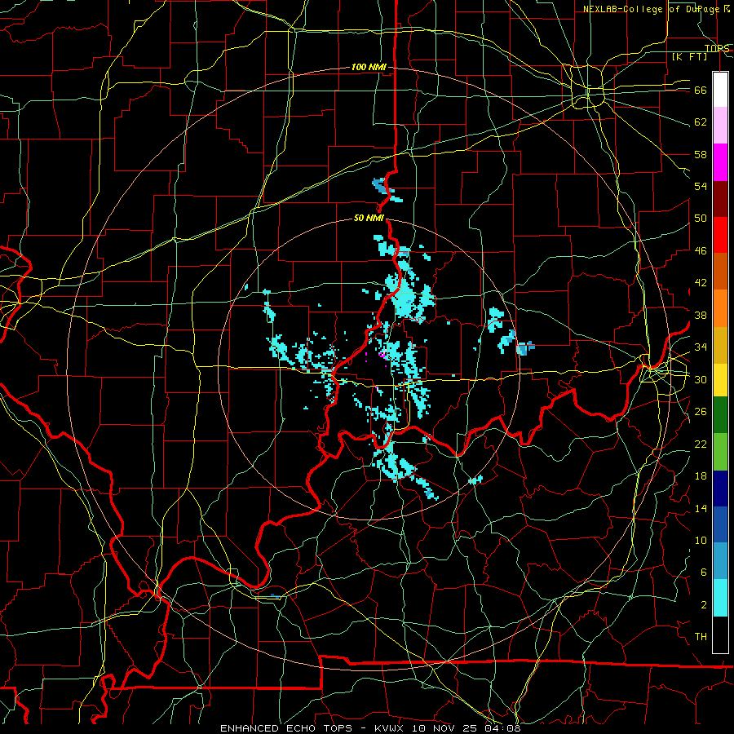Viewport: 734px width, 734px height.
Task: Click the 6 scale label
Action: pyautogui.click(x=703, y=573)
